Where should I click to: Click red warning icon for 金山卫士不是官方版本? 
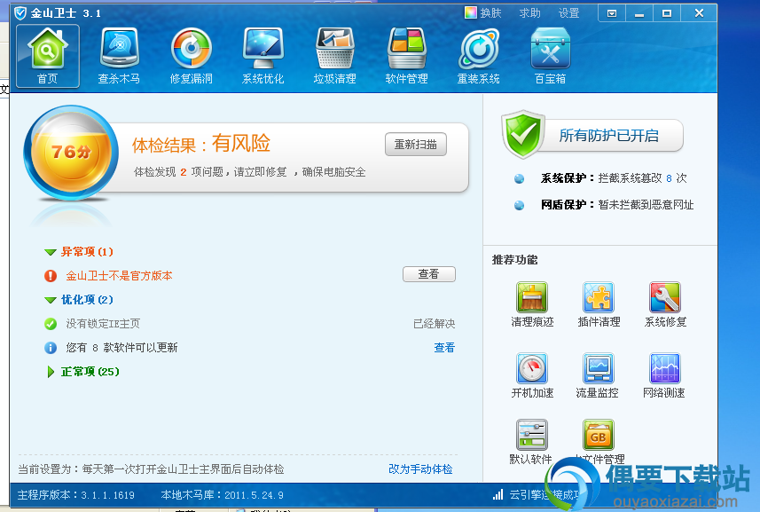(x=51, y=276)
